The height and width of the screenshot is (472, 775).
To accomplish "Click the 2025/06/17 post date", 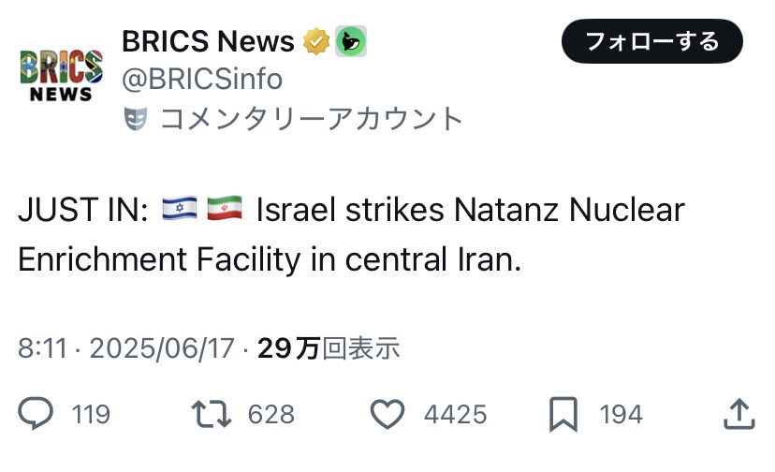I will click(161, 349).
